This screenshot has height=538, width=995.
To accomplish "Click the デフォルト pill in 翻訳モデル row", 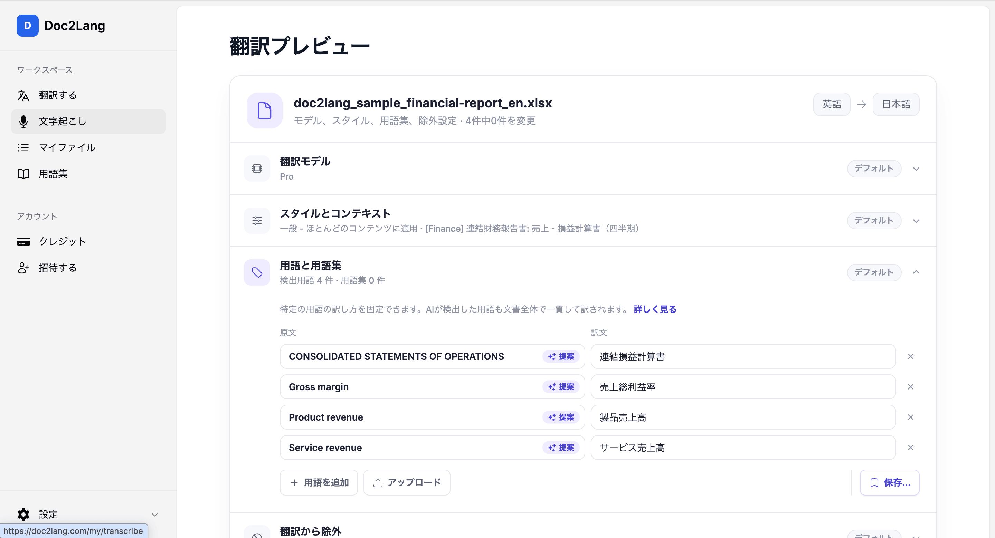I will (x=874, y=169).
